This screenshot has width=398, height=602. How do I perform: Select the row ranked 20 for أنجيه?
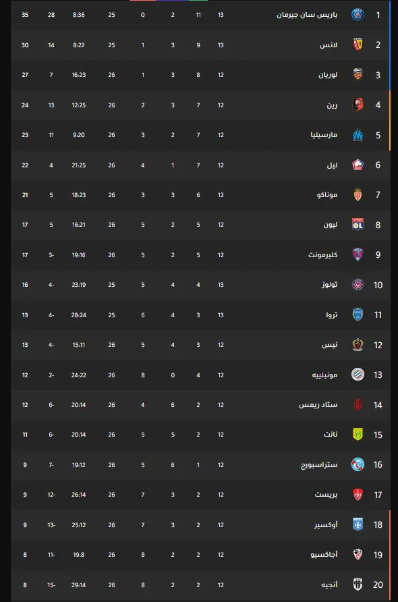click(200, 584)
